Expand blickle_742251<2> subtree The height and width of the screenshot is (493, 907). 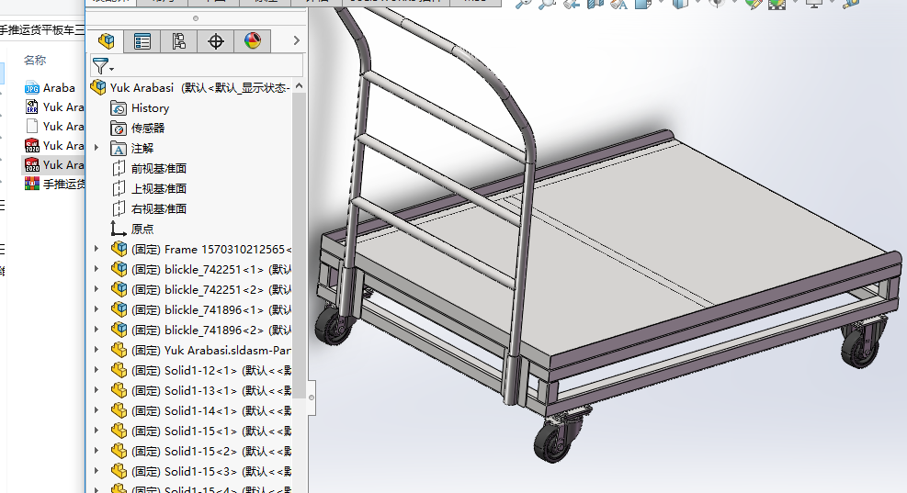point(96,289)
